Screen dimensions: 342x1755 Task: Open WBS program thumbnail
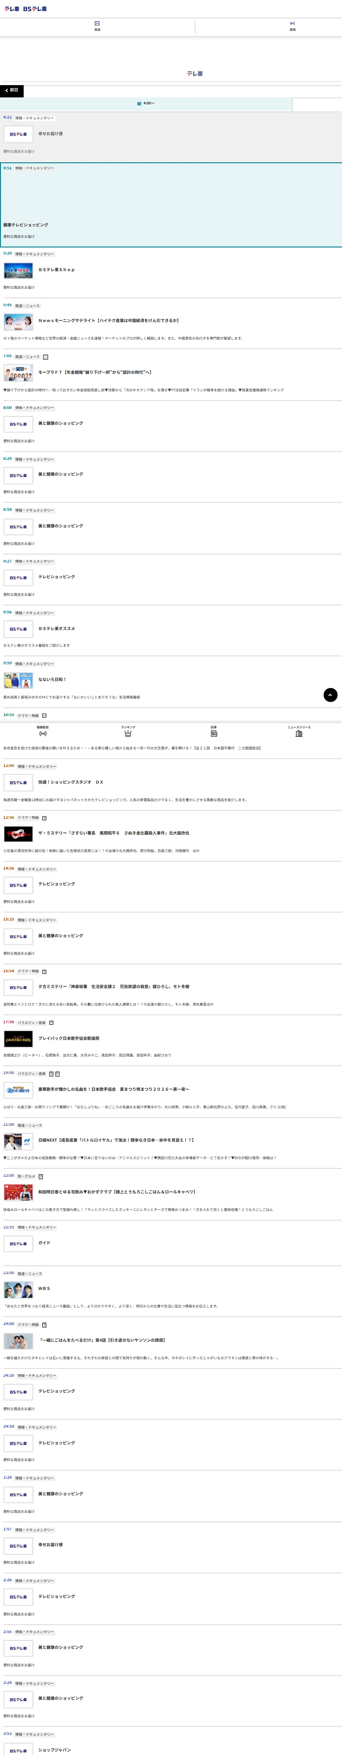click(18, 1290)
